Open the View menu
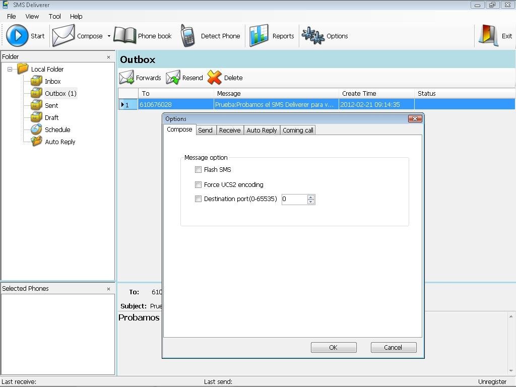516x387 pixels. (32, 17)
